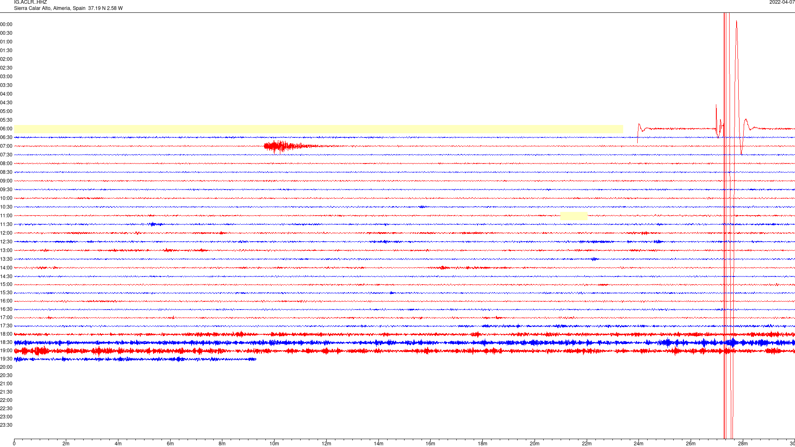The image size is (795, 447).
Task: Click the 10m axis tick label
Action: tap(274, 444)
